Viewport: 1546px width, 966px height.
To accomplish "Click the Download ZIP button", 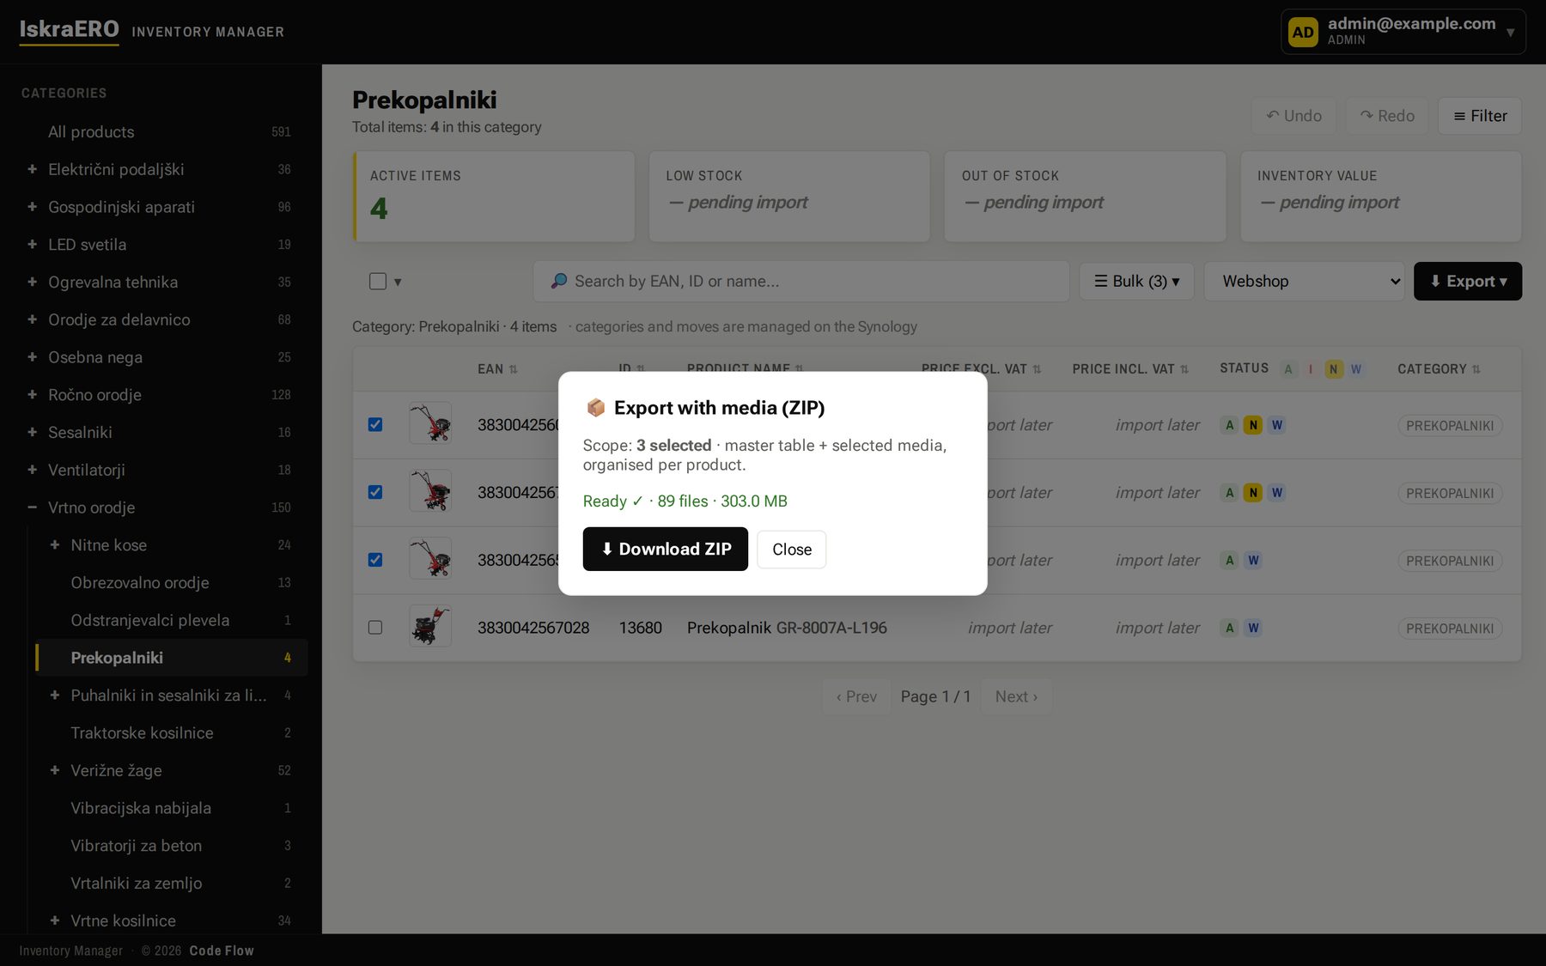I will click(665, 549).
